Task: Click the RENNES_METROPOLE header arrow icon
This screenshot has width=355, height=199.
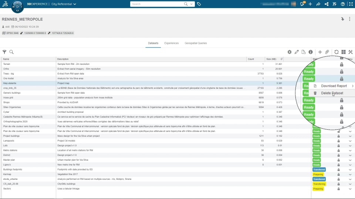Action: click(342, 19)
